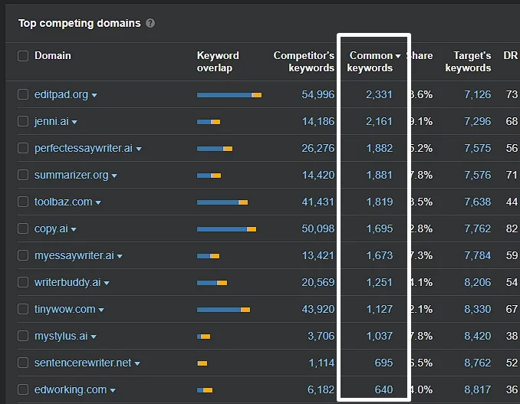Open target's keywords value 8,330
520x404 pixels.
click(x=478, y=310)
